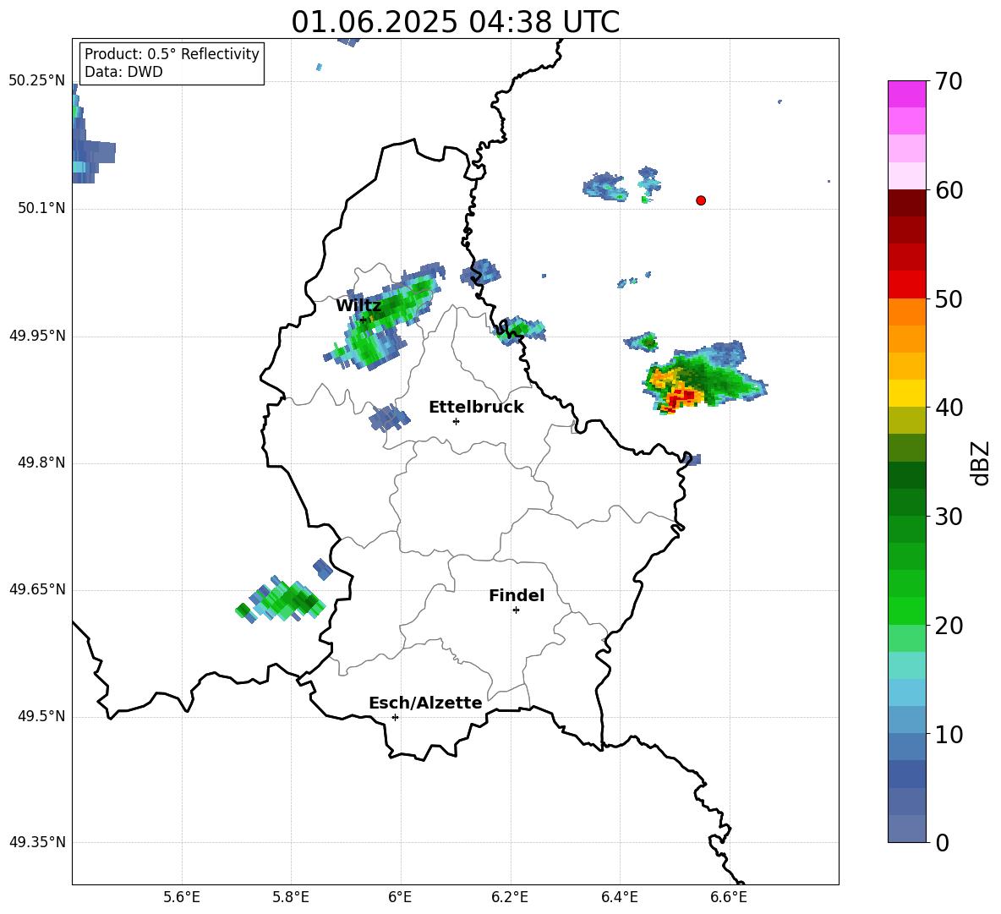Screen dimensions: 1001x914
Task: Click the 49.5°N latitude label
Action: (x=41, y=716)
